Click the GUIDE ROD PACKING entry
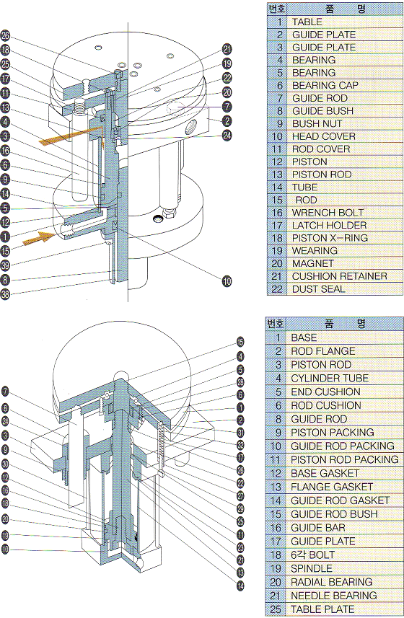Image resolution: width=404 pixels, height=618 pixels. (x=335, y=446)
